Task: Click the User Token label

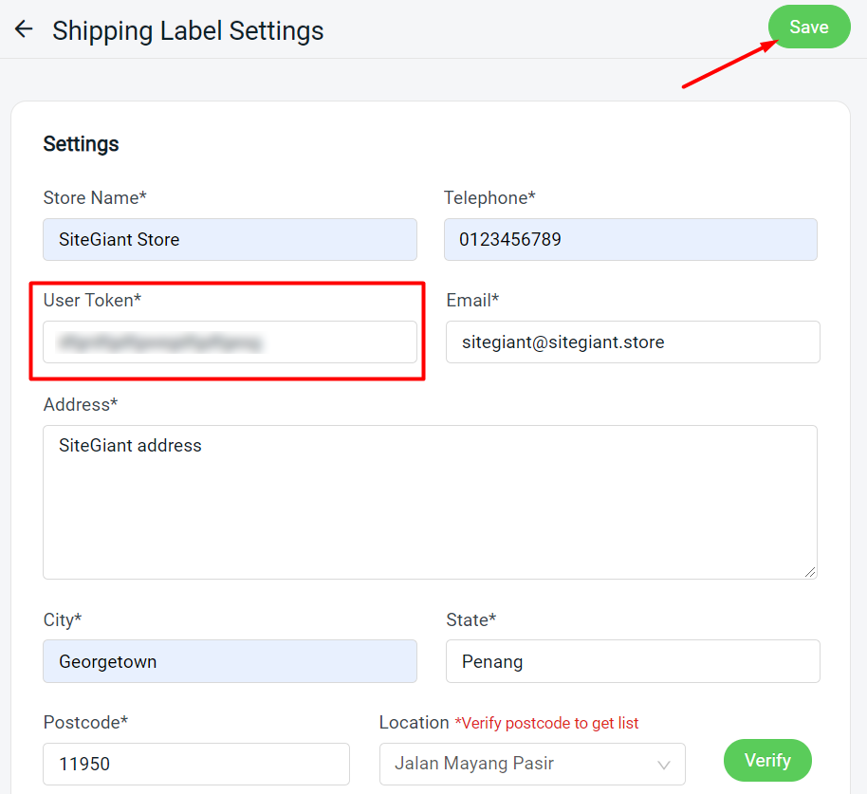Action: pos(92,300)
